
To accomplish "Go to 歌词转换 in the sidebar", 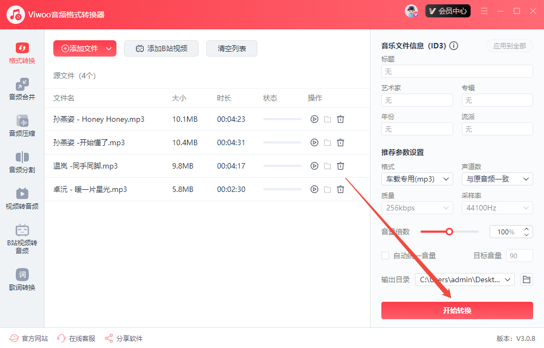I will click(x=22, y=279).
